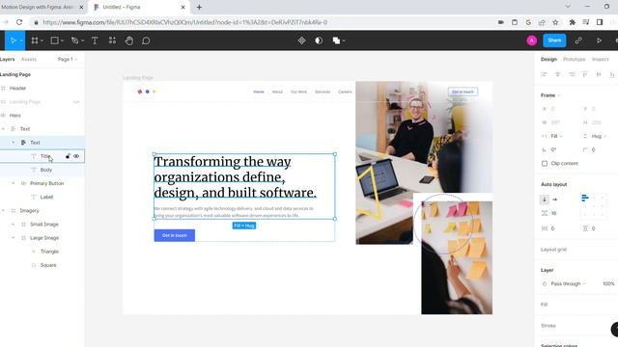
Task: Open vertical resizing Hug dropdown
Action: 599,136
